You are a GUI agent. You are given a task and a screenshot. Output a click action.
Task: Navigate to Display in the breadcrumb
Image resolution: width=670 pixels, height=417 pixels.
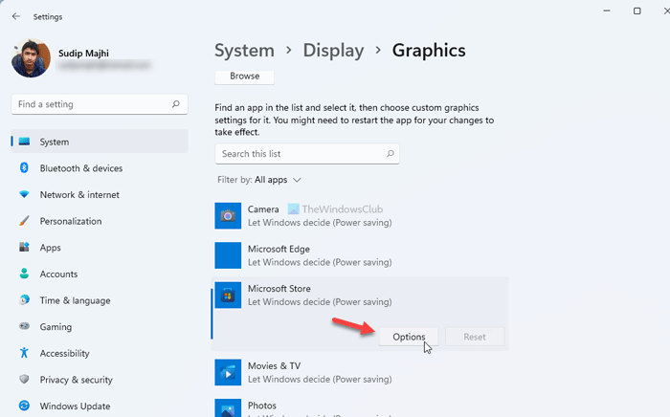point(333,50)
